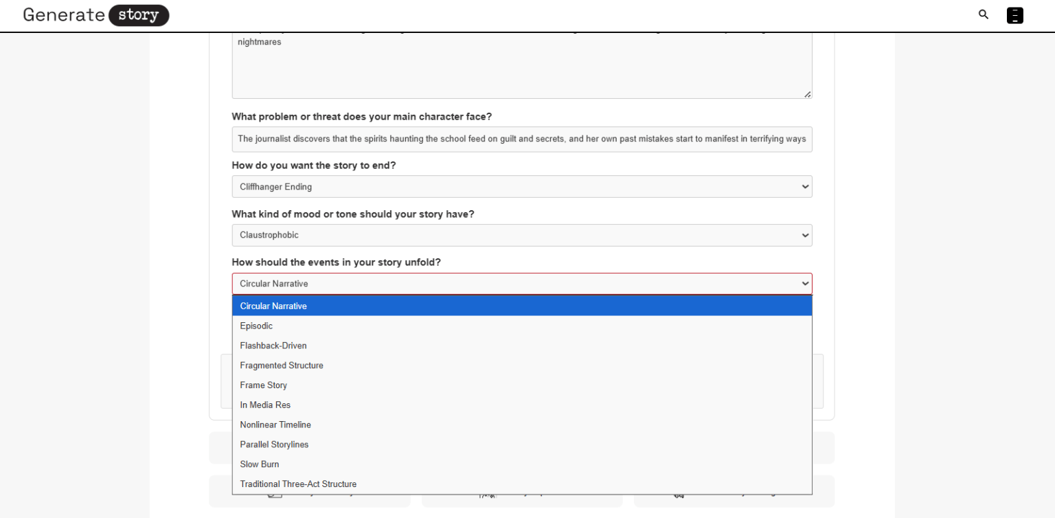Open the story ending dropdown
This screenshot has height=518, width=1055.
coord(521,187)
